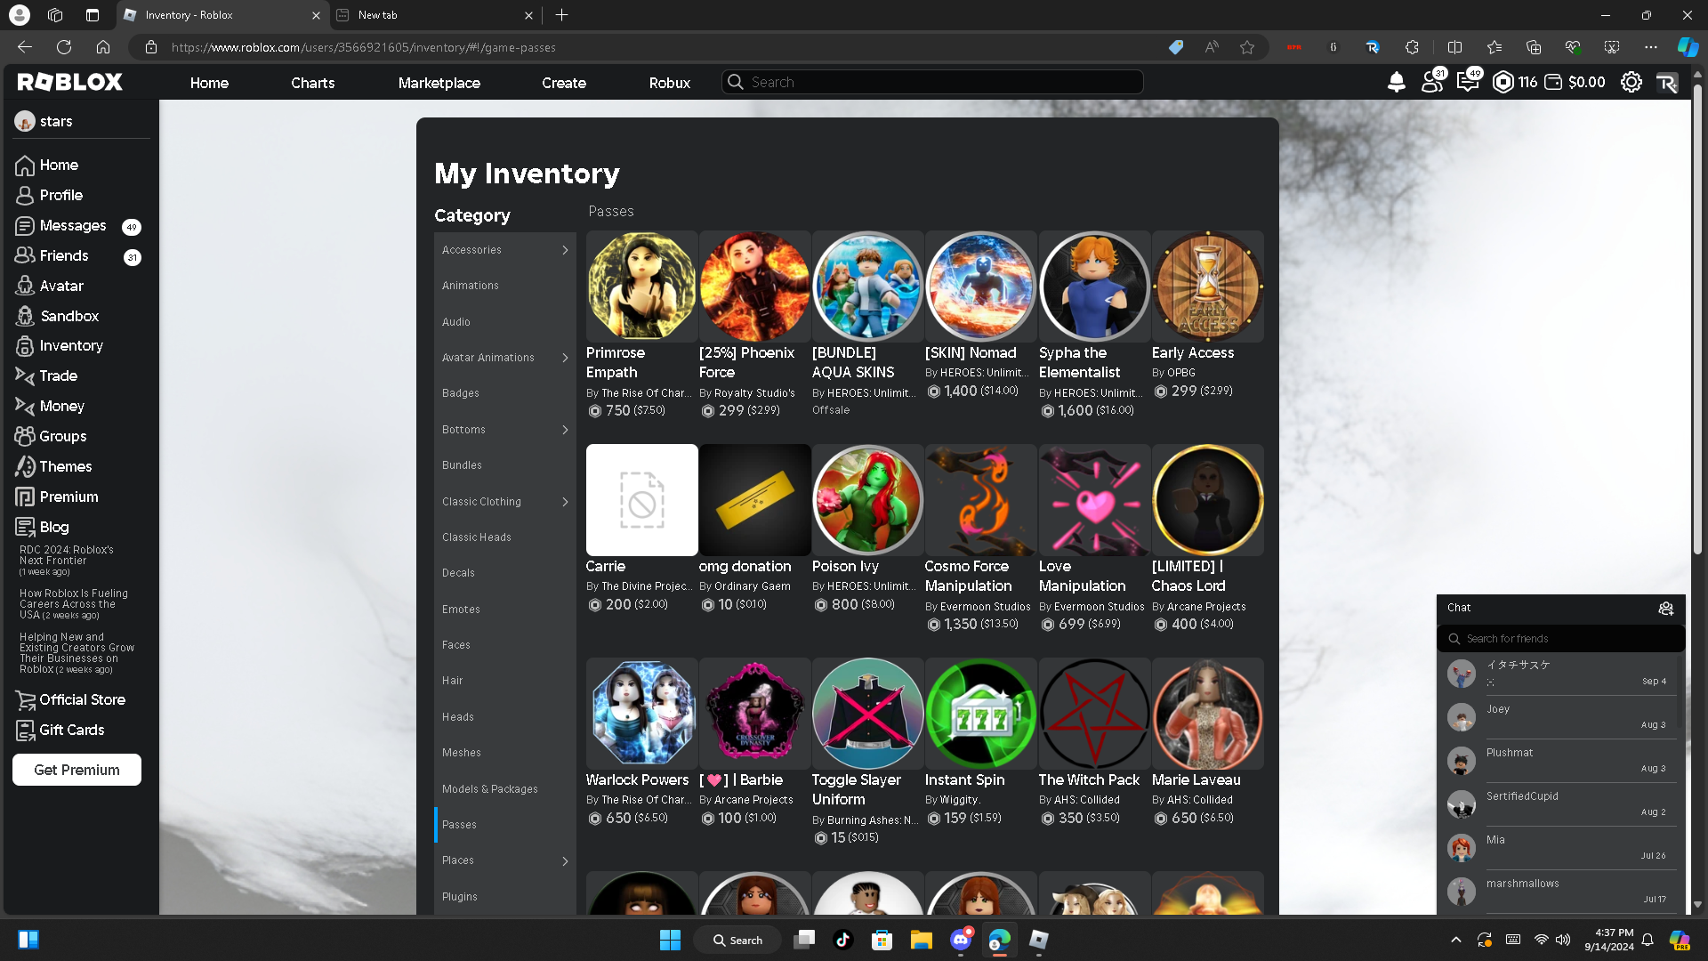Click the Robux balance icon in the header
1708x961 pixels.
coord(1503,82)
